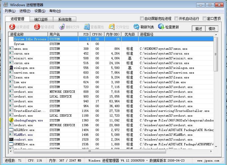
Task: Refresh the list with 刷新列表 icon
Action: [x=137, y=27]
